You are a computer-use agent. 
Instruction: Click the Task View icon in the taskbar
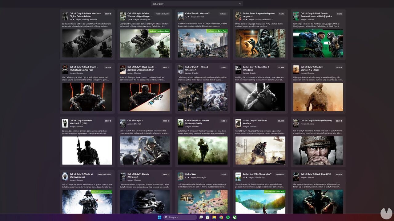click(201, 217)
